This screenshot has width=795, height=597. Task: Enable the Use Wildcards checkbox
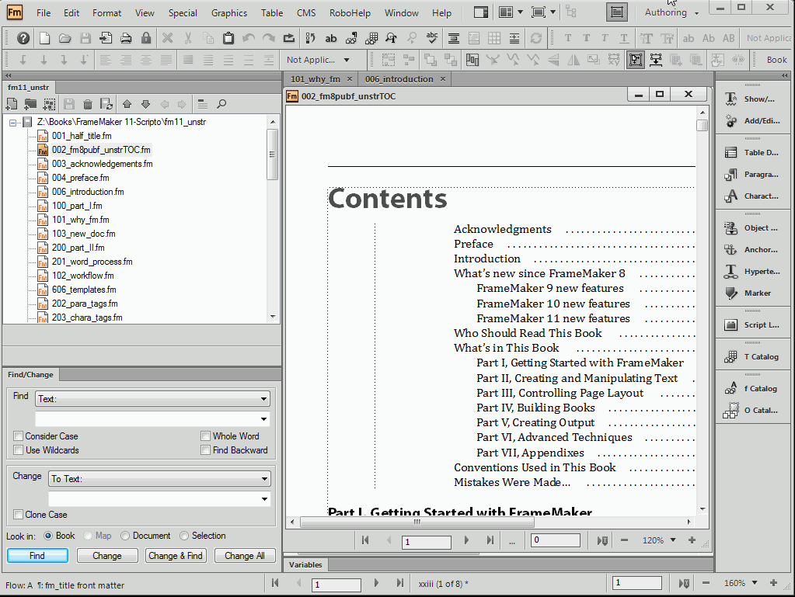tap(19, 450)
